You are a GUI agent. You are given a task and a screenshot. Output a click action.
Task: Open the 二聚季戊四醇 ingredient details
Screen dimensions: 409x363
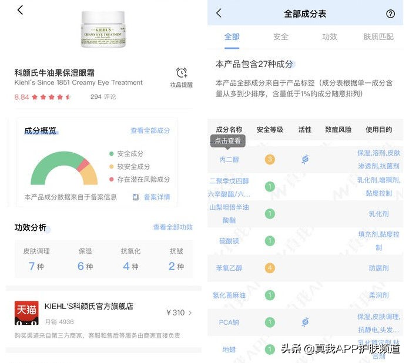click(229, 187)
